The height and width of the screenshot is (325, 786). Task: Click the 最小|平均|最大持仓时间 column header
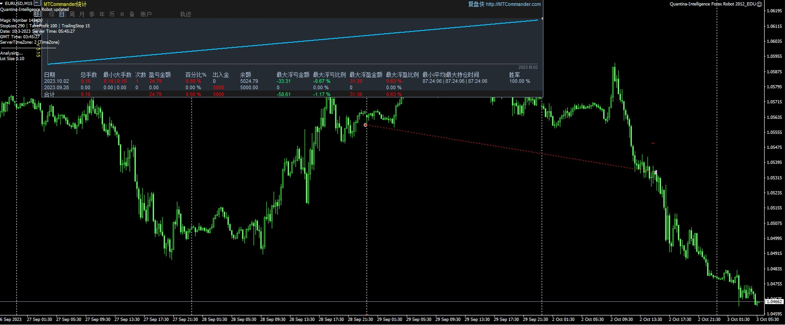451,75
